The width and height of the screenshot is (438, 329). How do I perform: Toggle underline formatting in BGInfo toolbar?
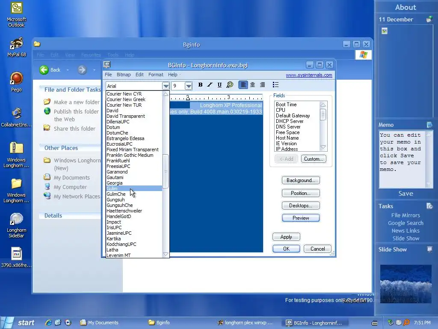pos(219,85)
